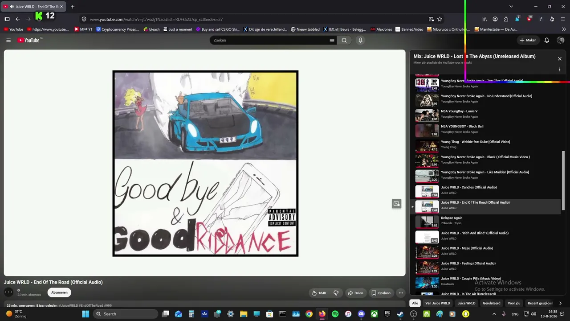Play 'Young Thug - Webbie feat Duke'
The image size is (570, 321).
click(485, 145)
